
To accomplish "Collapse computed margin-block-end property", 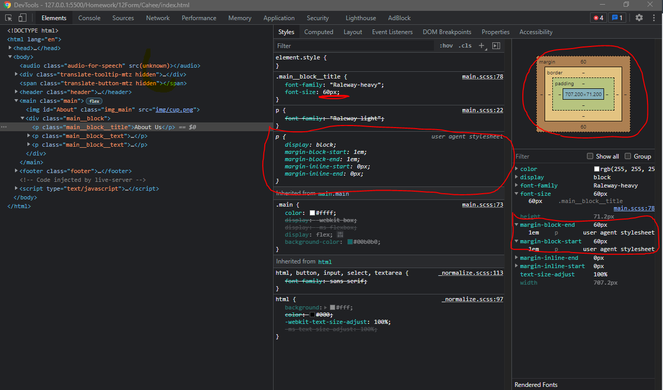I will point(517,225).
